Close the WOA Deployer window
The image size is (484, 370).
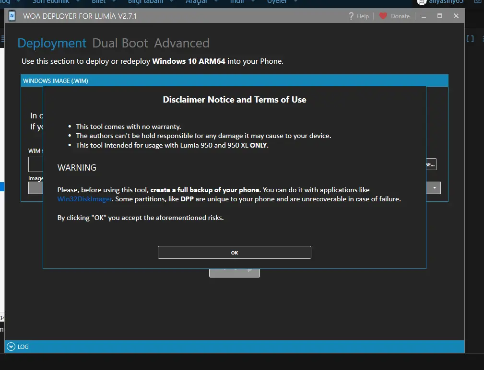tap(456, 16)
